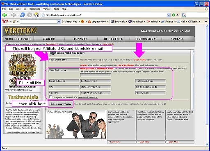Click the green Back arrow button

(5, 15)
